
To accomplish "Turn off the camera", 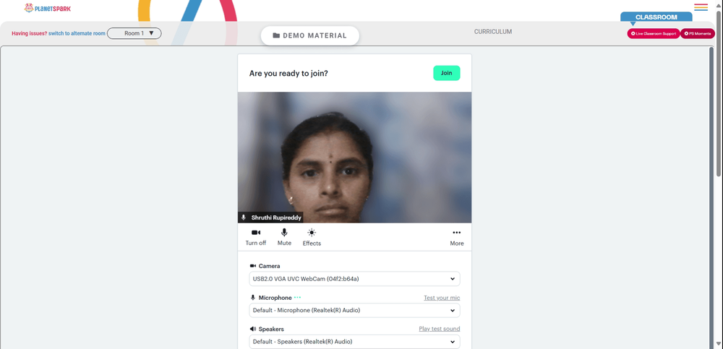I will tap(255, 237).
